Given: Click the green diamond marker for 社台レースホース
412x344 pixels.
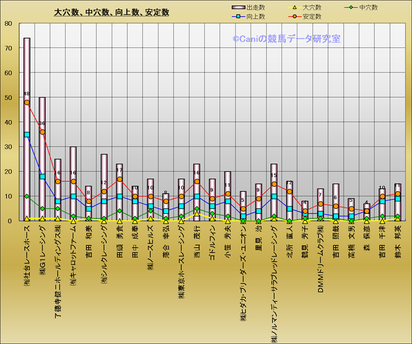Looking at the screenshot, I should pos(27,196).
